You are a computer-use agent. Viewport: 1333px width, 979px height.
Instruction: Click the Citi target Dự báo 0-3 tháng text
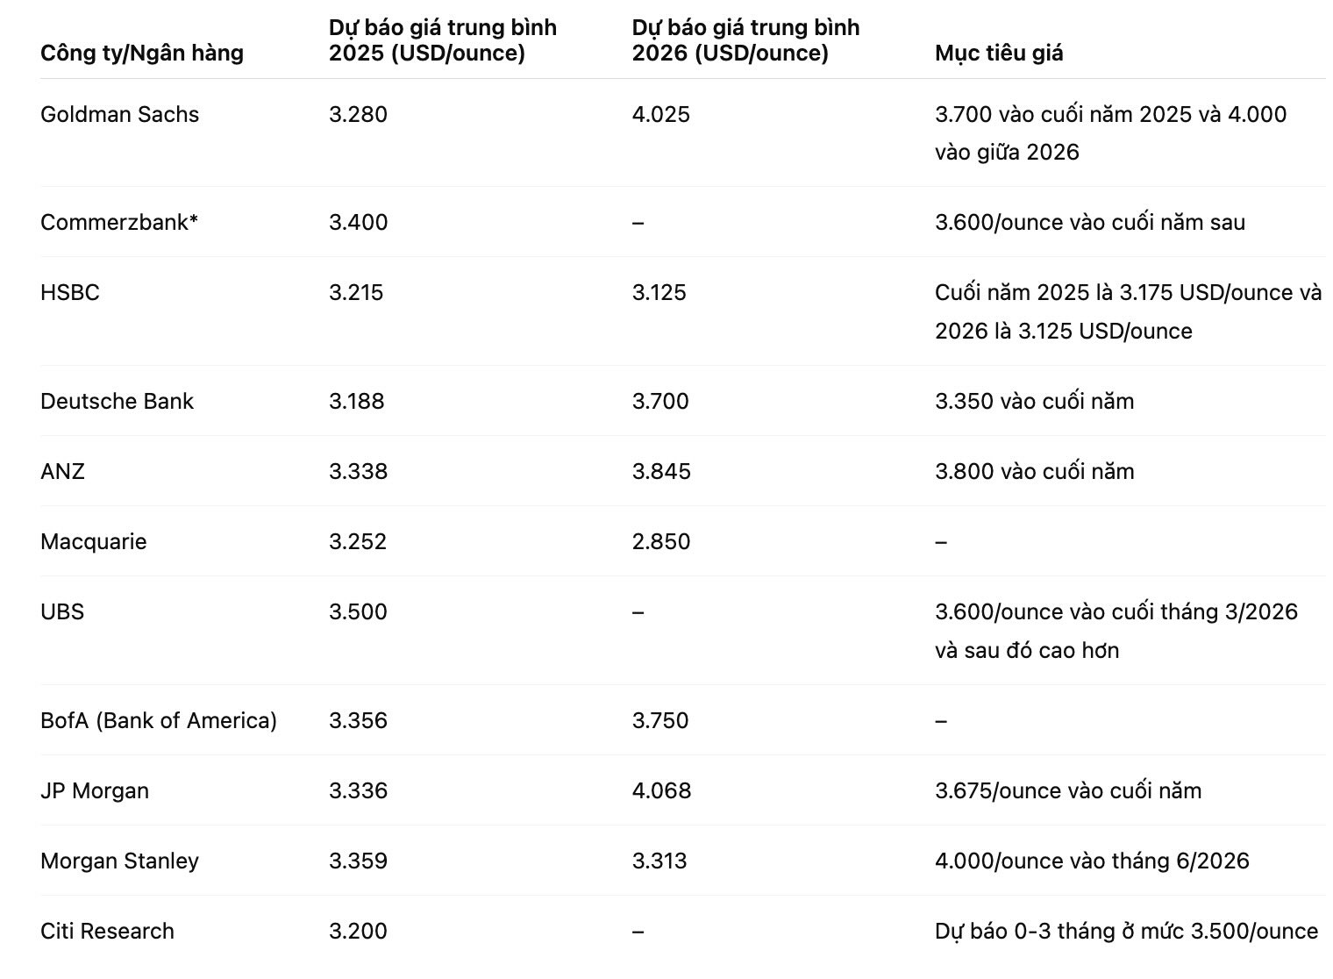click(x=1127, y=931)
